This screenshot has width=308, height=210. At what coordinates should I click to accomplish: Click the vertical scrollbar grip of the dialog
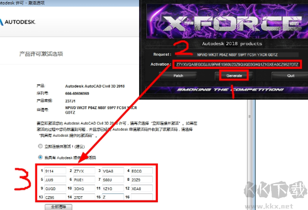pos(249,116)
